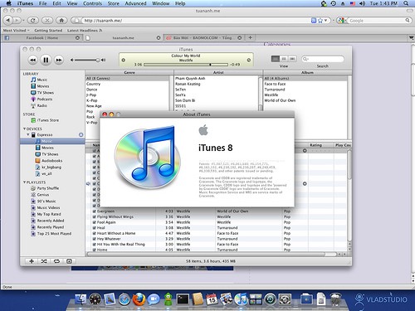415x311 pixels.
Task: Eject the Espresso device
Action: tap(81, 135)
